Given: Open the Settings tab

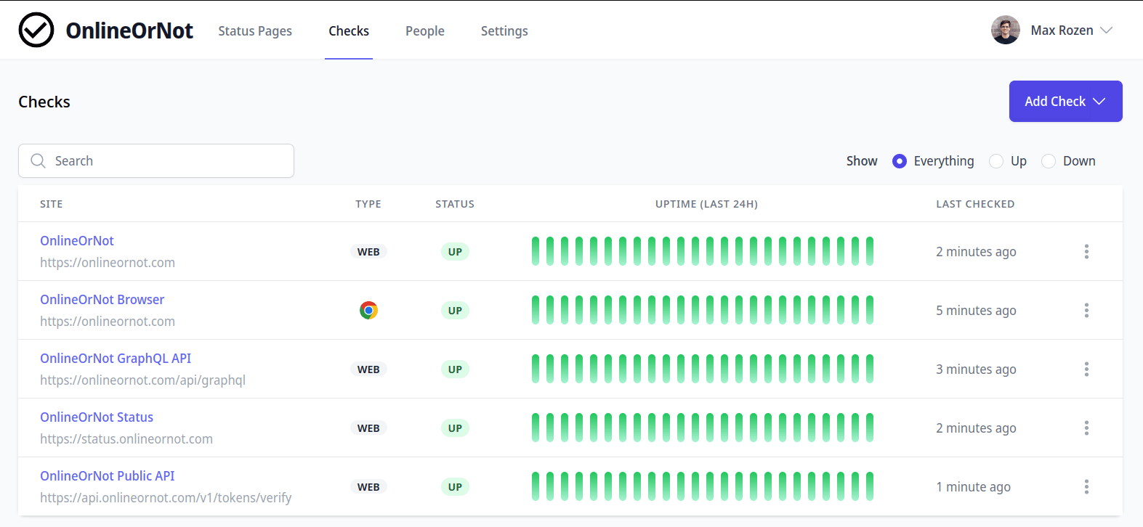Looking at the screenshot, I should [504, 30].
